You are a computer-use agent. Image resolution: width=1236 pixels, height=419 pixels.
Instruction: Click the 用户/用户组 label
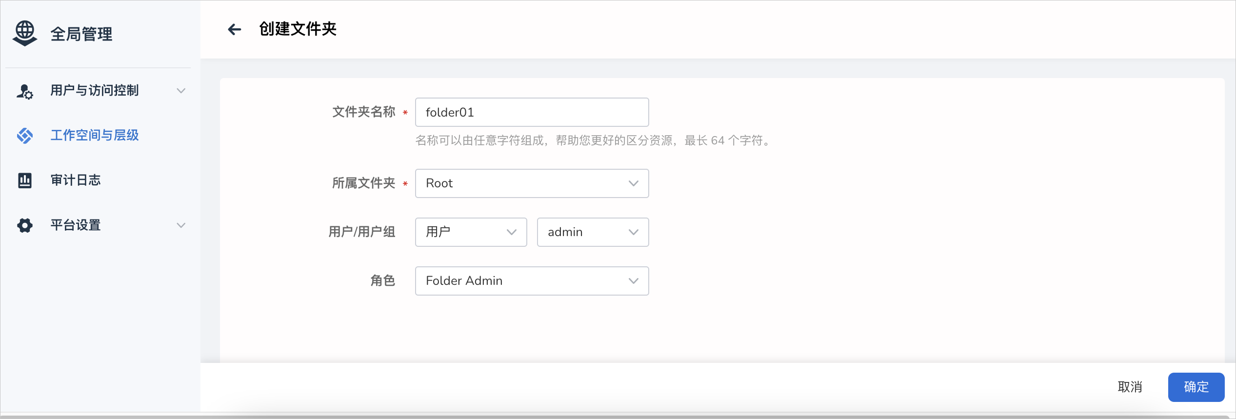click(x=362, y=232)
